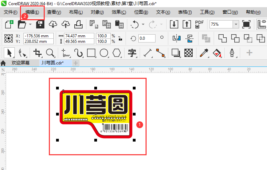Select the Drop Shadow tool
This screenshot has height=170, width=267.
[x=176, y=53]
